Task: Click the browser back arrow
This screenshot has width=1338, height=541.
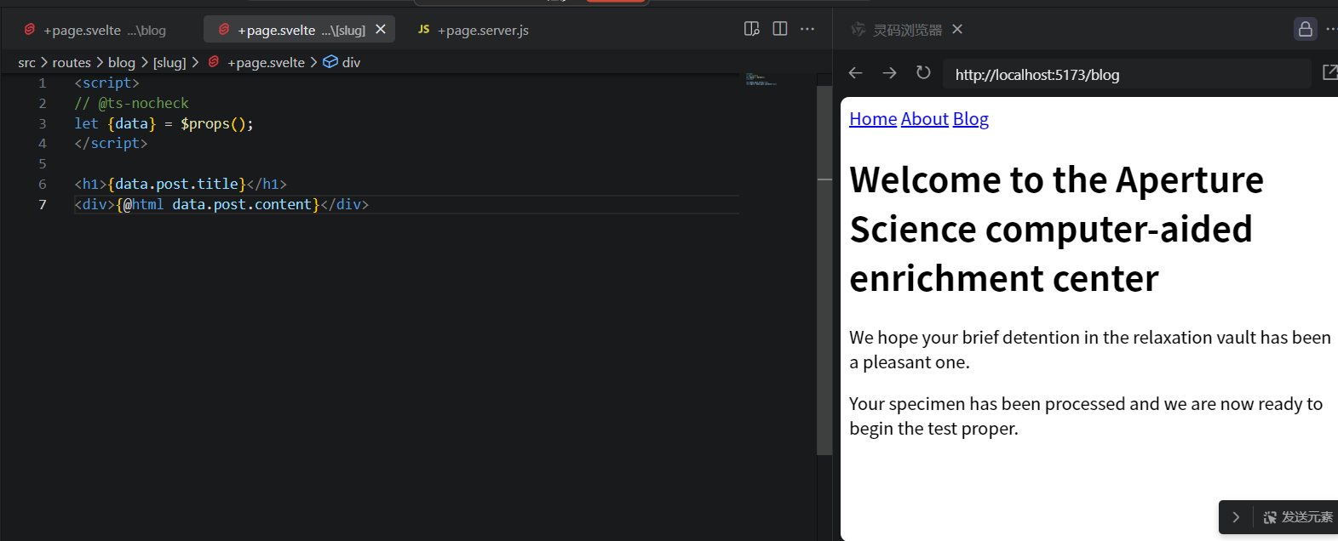Action: click(x=856, y=73)
